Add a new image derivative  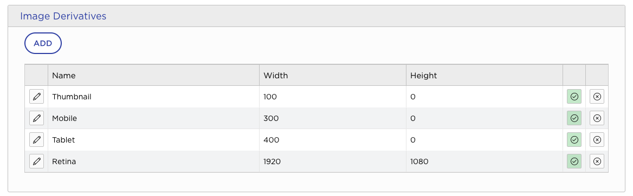(43, 44)
